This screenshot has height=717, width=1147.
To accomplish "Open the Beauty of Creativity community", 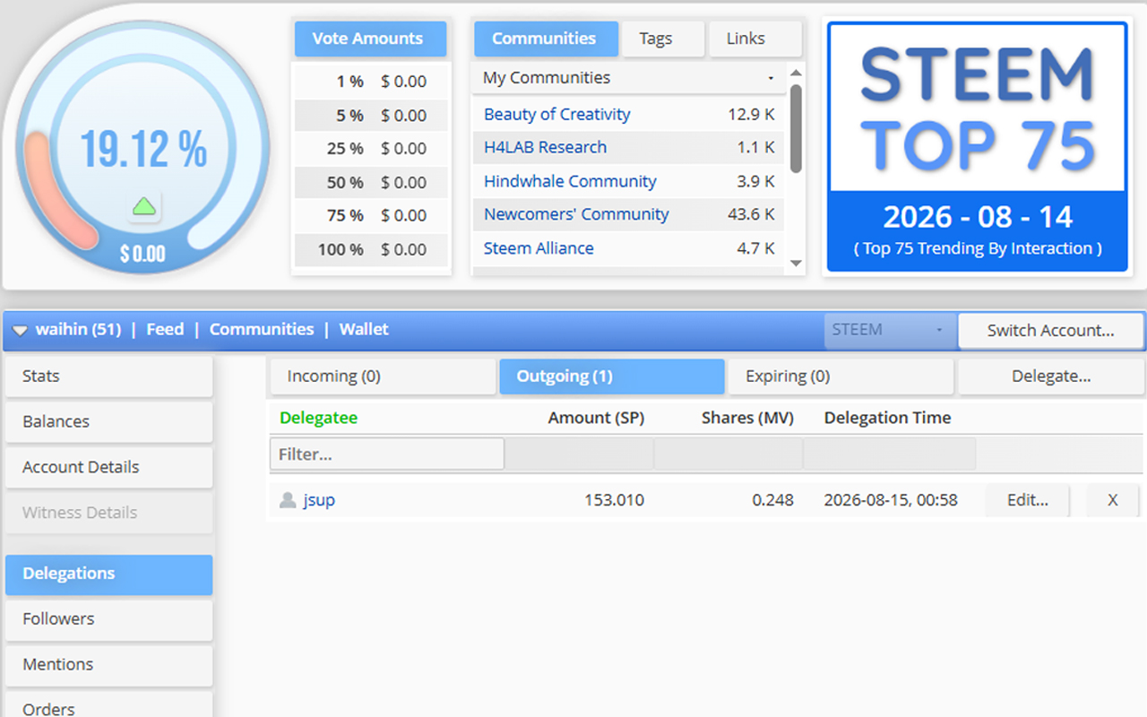I will [557, 114].
